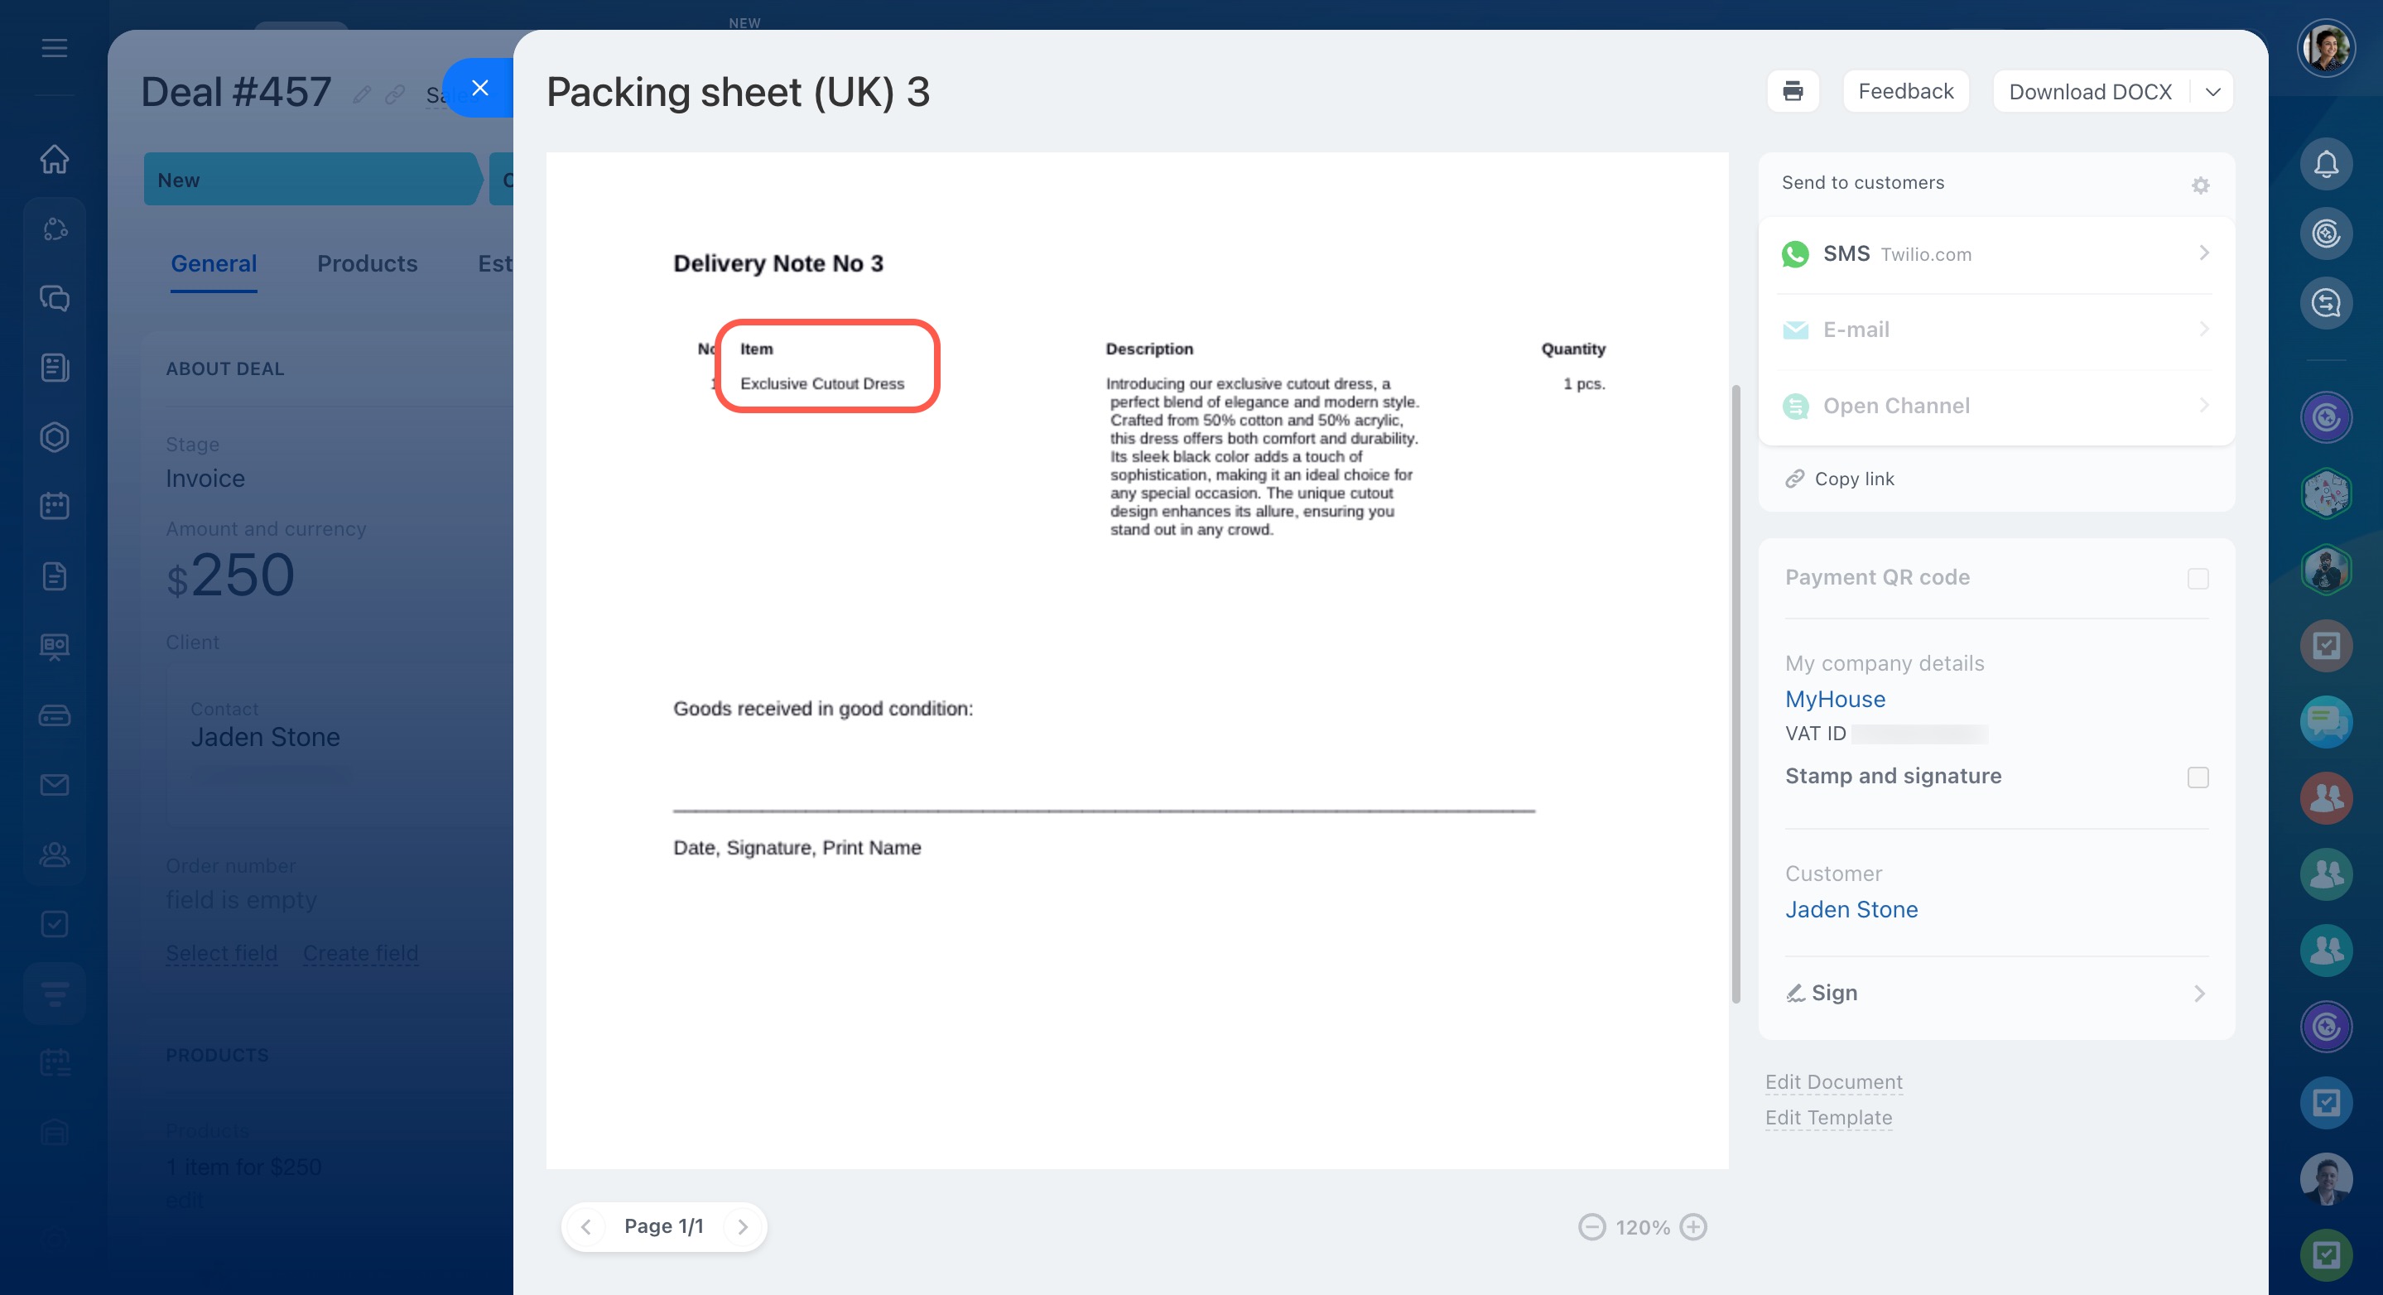The image size is (2383, 1295).
Task: Open tasks checkbox icon in left sidebar
Action: click(55, 923)
